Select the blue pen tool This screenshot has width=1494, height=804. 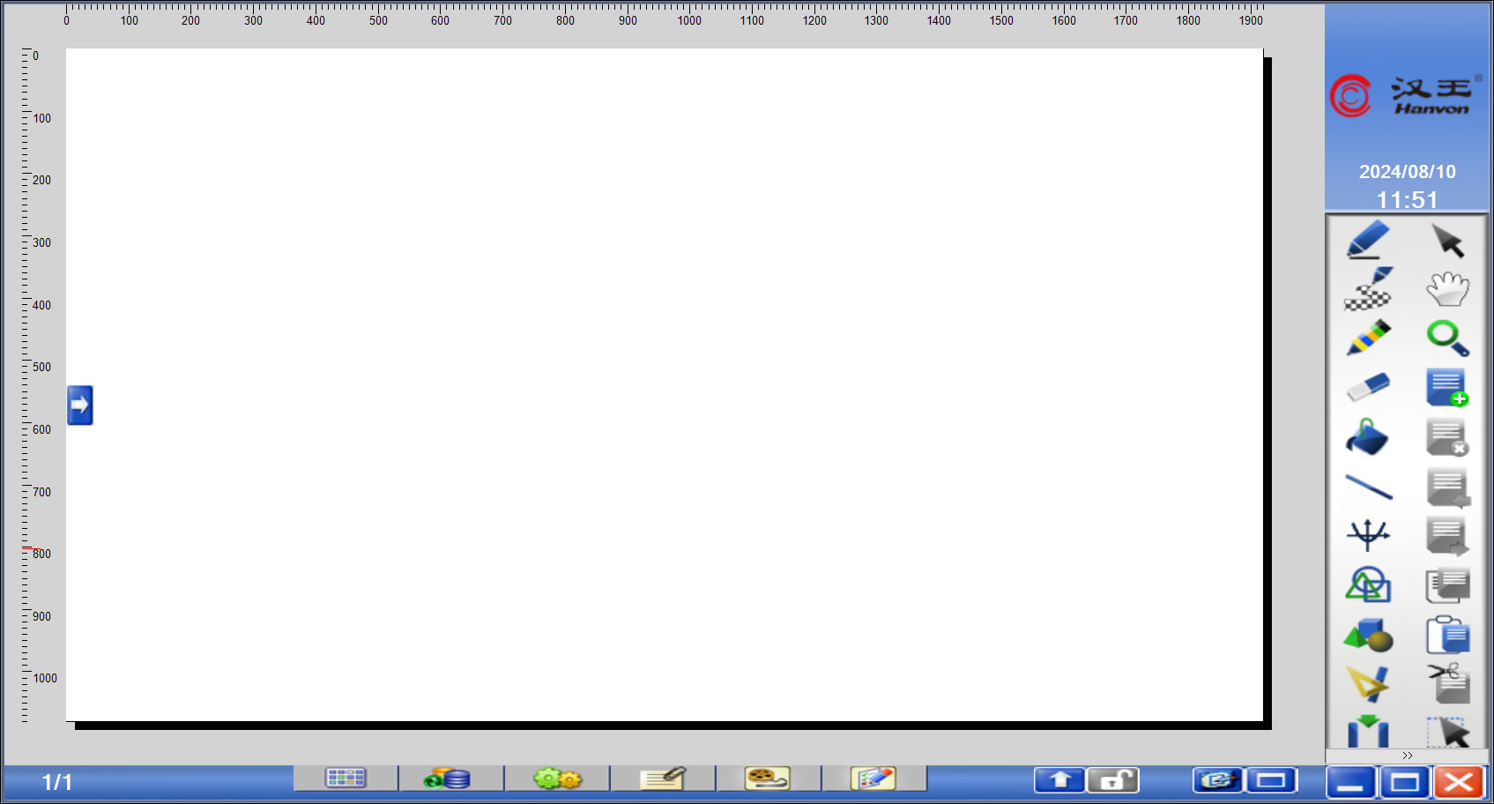1368,241
